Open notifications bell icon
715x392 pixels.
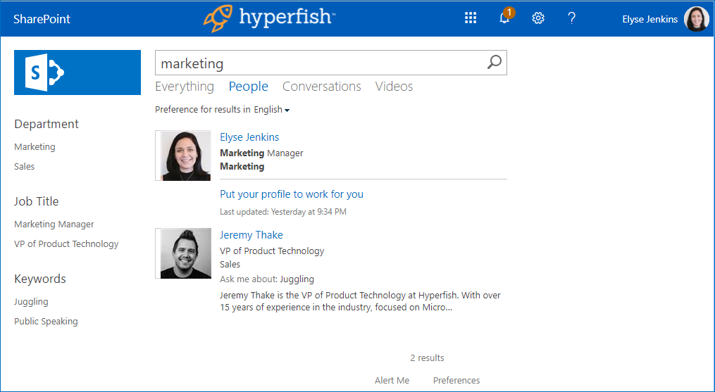click(505, 18)
